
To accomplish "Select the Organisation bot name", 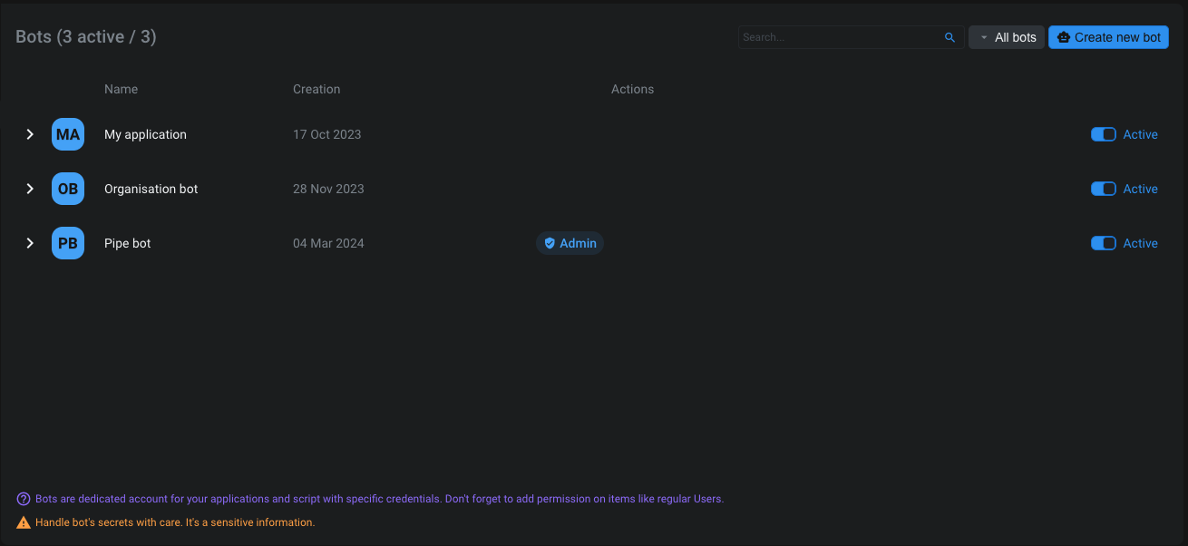I will click(151, 189).
